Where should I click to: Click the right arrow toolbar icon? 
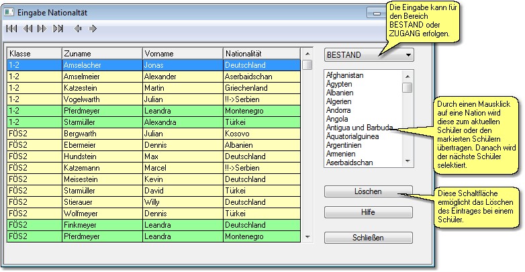(x=93, y=29)
